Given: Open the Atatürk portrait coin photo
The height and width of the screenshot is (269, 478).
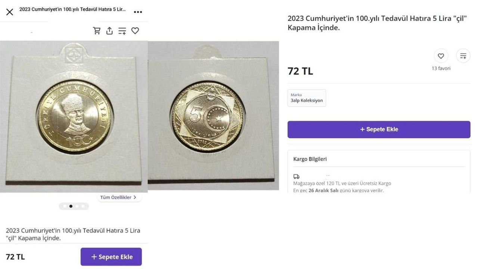Looking at the screenshot, I should point(74,116).
